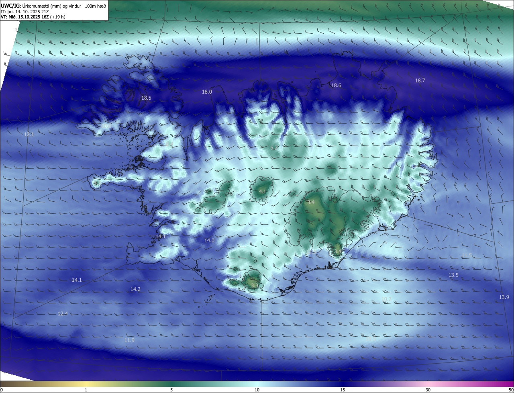The image size is (514, 393).
Task: Select the VT: Mið. 15.10.2025 16Z line
Action: [33, 17]
